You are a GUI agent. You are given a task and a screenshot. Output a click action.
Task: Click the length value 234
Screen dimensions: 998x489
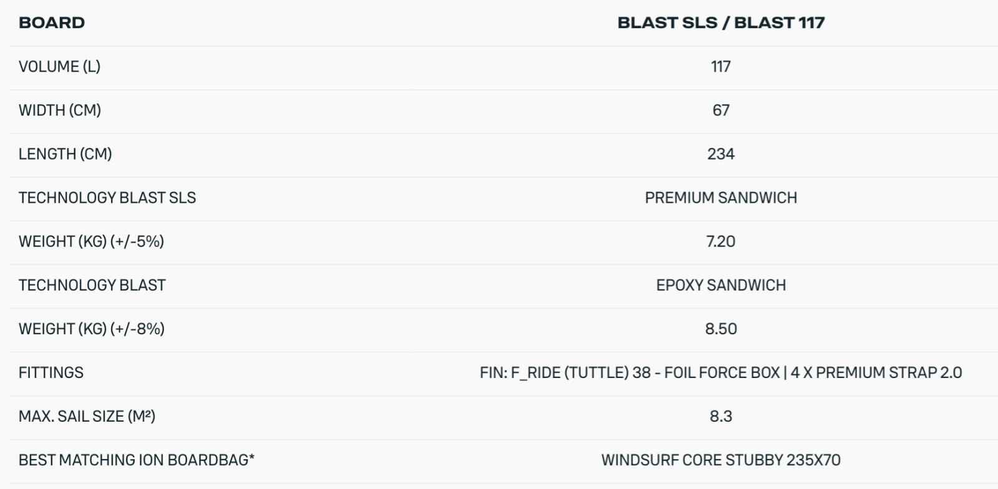coord(720,154)
